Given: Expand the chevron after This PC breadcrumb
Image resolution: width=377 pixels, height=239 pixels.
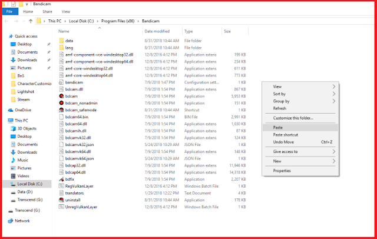Looking at the screenshot, I should tap(65, 21).
